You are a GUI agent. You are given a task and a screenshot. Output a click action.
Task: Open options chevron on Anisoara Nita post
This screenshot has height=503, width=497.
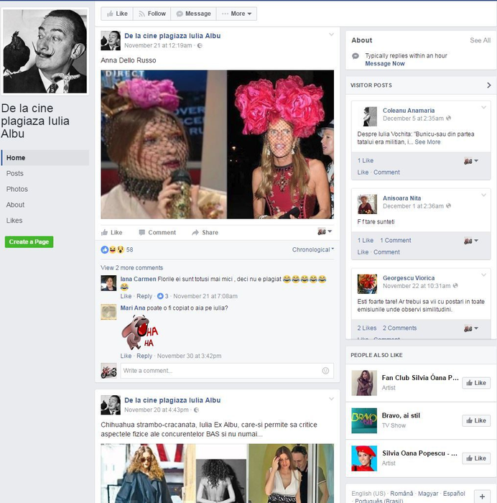[483, 195]
